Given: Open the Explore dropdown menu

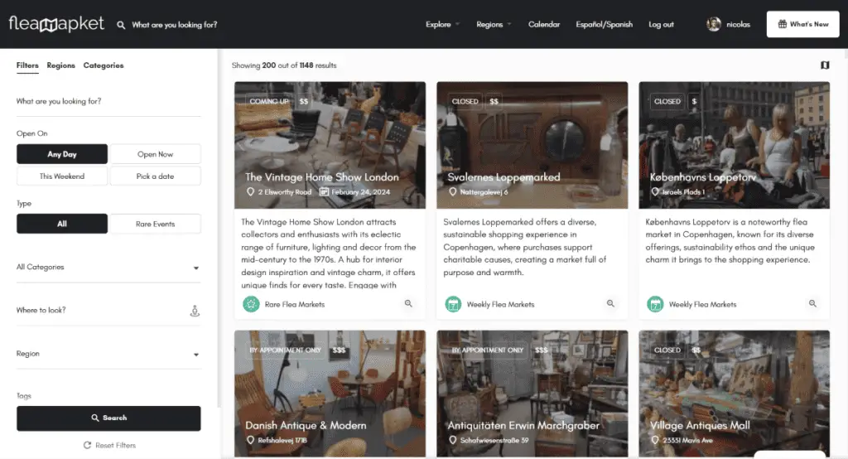Looking at the screenshot, I should [442, 24].
